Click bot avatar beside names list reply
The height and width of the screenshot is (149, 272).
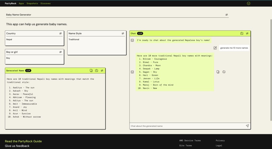132,72
